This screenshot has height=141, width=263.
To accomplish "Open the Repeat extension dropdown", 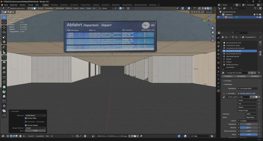I will pyautogui.click(x=248, y=107).
